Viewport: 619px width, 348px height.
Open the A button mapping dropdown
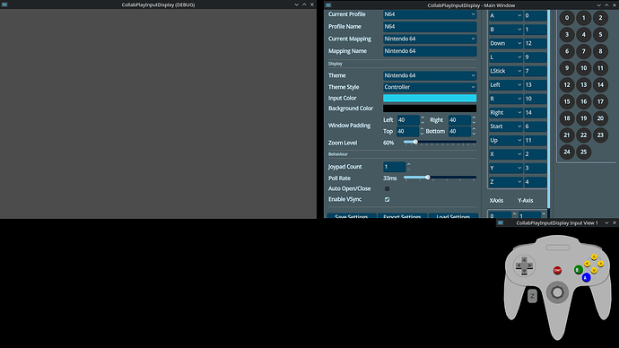point(505,16)
